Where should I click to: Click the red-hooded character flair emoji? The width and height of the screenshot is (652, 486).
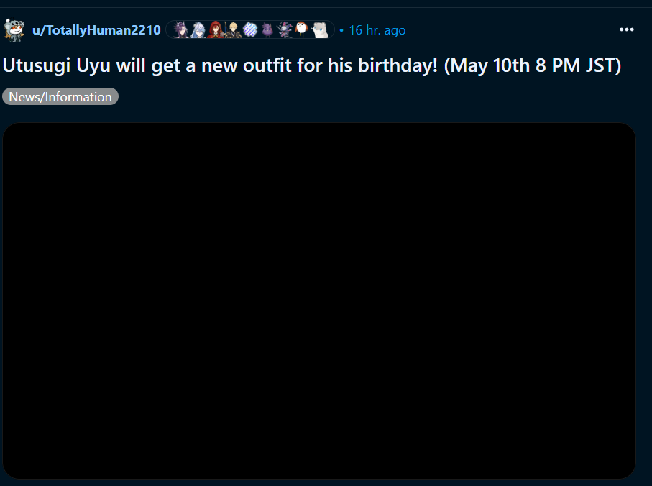pos(216,30)
